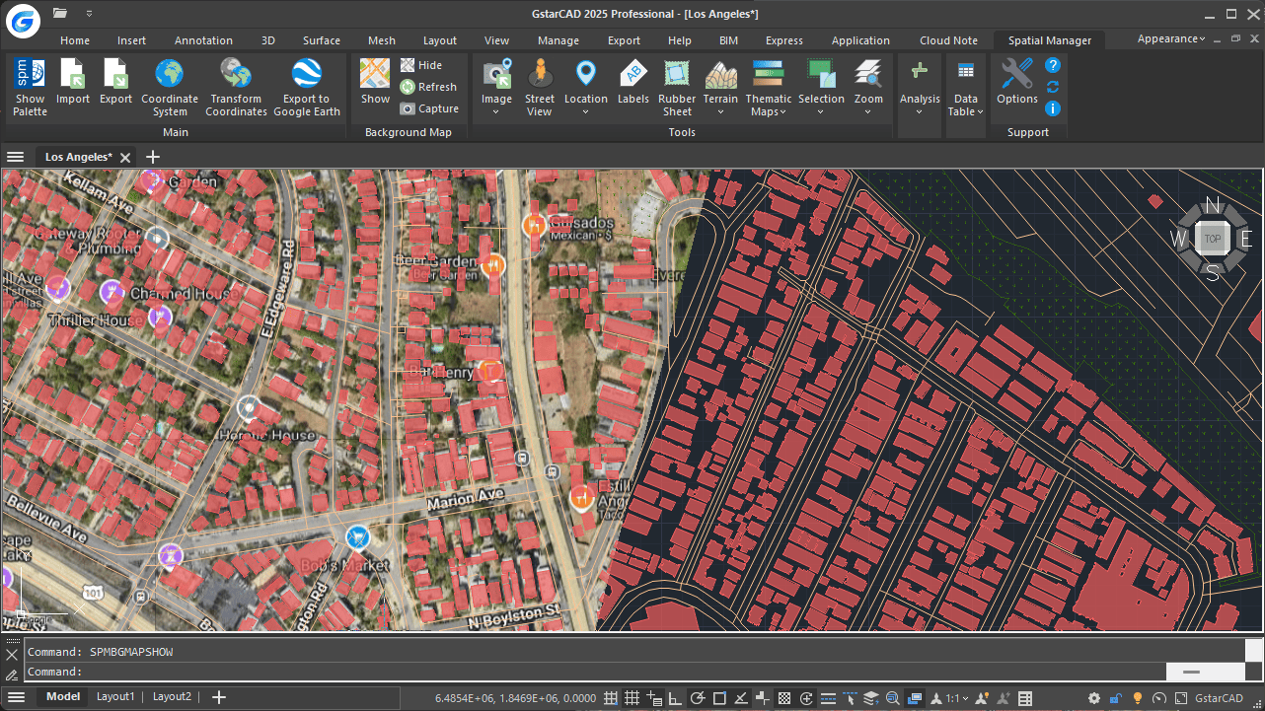Open Spatial Manager Options

coord(1017,81)
